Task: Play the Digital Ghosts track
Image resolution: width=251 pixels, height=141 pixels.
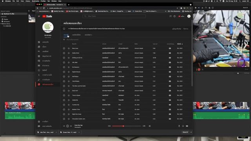Action: point(64,72)
